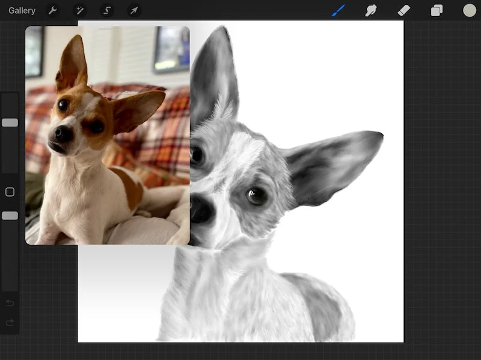Activate the Transform arrow tool
Image resolution: width=481 pixels, height=360 pixels.
pyautogui.click(x=134, y=11)
